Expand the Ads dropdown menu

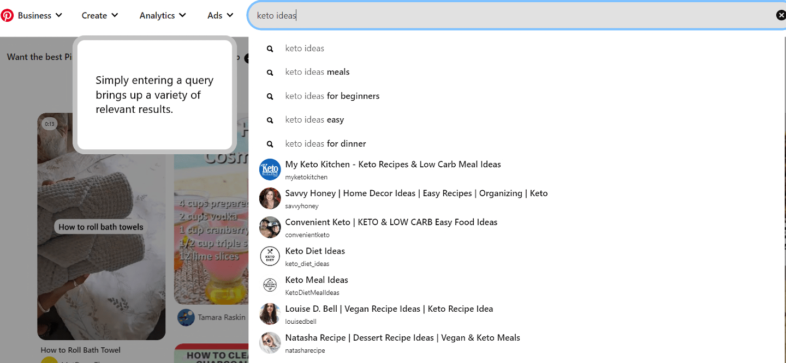[x=221, y=15]
